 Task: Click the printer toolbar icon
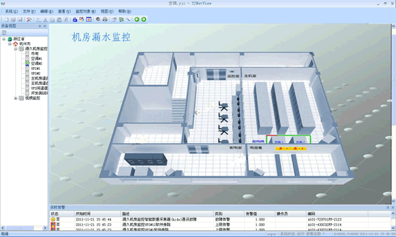pyautogui.click(x=105, y=19)
